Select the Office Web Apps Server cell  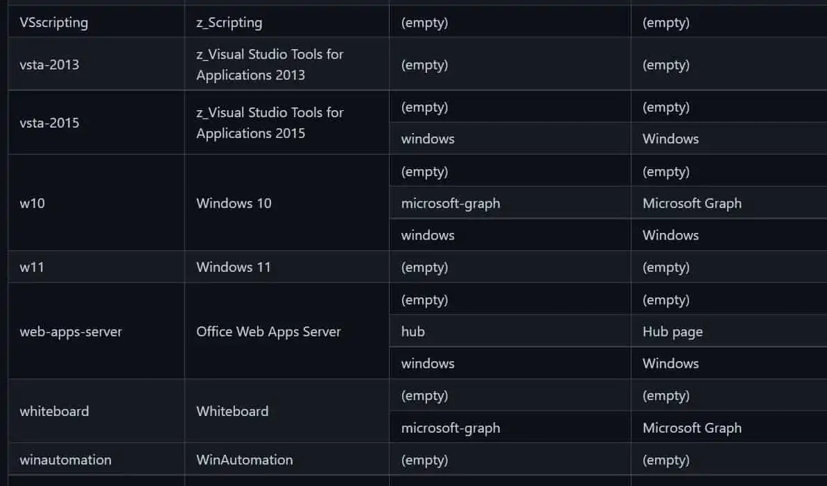(x=268, y=331)
